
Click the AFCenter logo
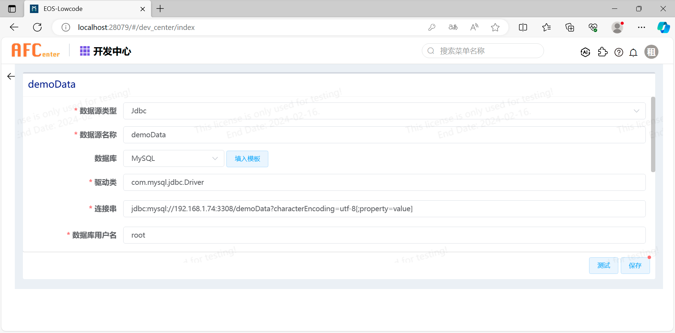click(x=36, y=50)
